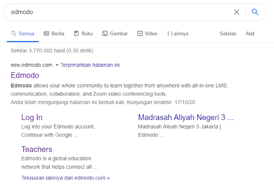
Task: Click Terjemahkan halaman ini link
Action: [x=90, y=65]
